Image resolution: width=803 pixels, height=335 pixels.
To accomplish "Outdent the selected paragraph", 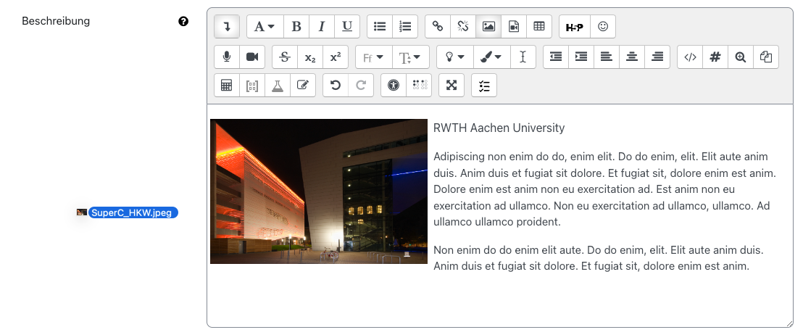I will coord(556,57).
